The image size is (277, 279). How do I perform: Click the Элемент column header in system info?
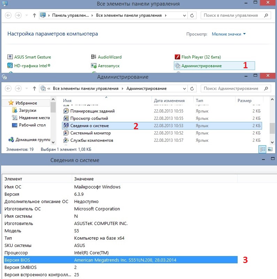[x=37, y=179]
